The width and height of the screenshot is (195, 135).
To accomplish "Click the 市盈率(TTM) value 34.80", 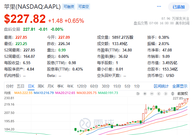I will 127,50.
